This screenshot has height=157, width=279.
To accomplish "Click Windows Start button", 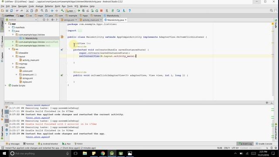I will click(4, 153).
